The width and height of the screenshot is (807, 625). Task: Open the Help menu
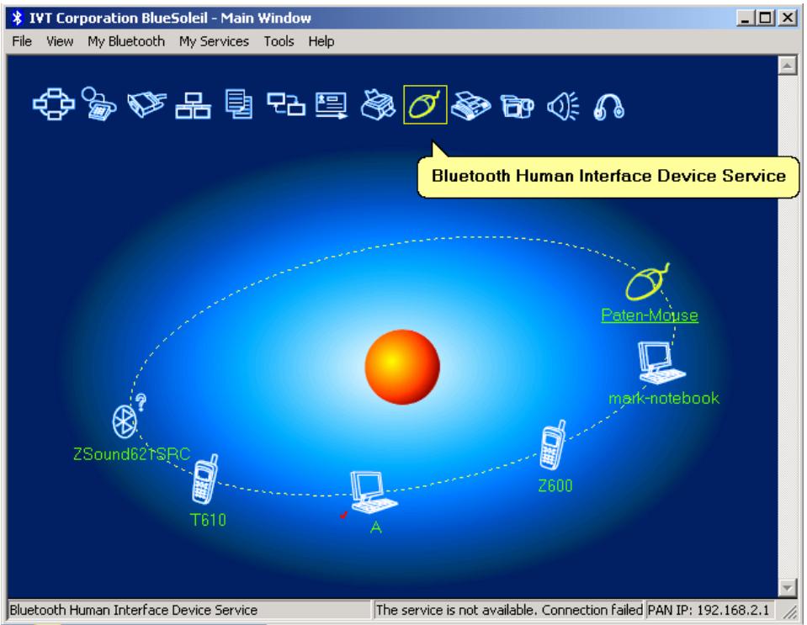pyautogui.click(x=321, y=41)
